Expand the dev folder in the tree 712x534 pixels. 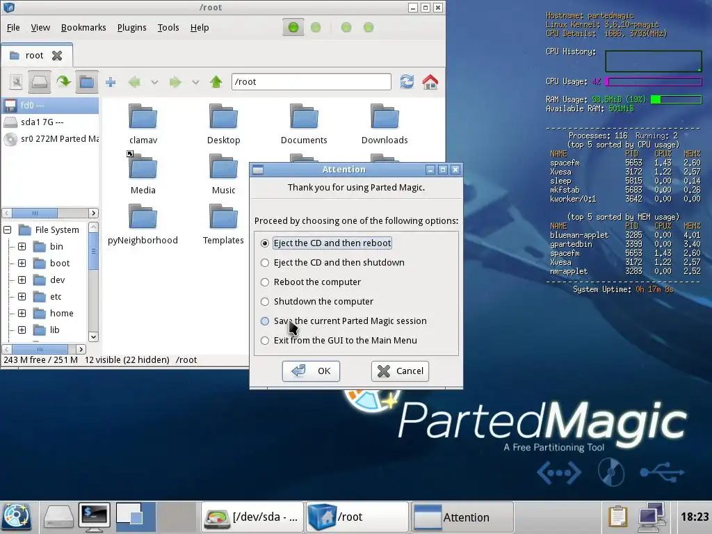click(x=22, y=280)
